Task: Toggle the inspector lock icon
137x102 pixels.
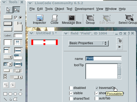Action: tap(120, 41)
